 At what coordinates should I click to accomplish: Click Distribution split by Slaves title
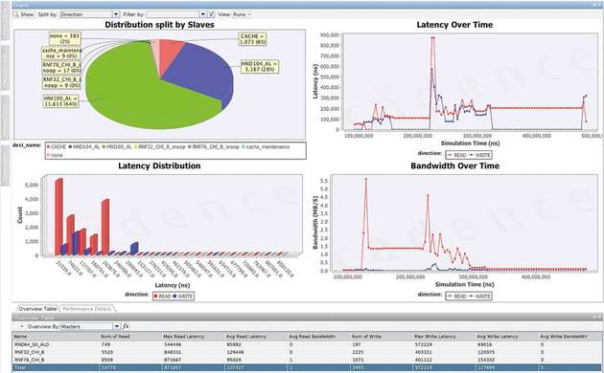pyautogui.click(x=159, y=25)
